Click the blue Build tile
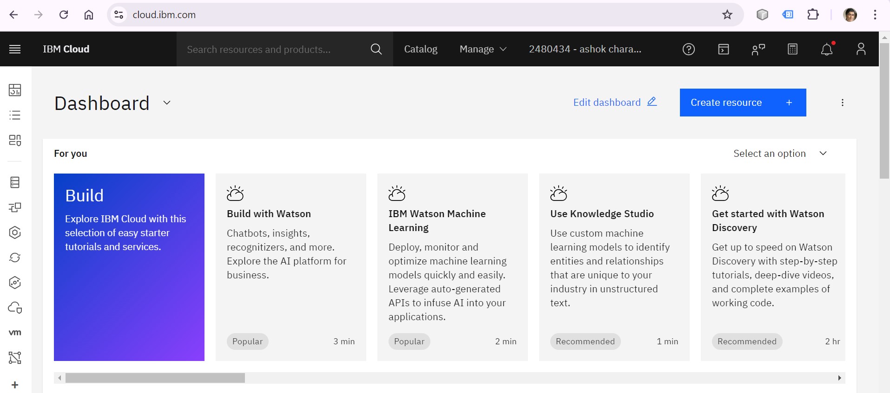 click(x=129, y=267)
